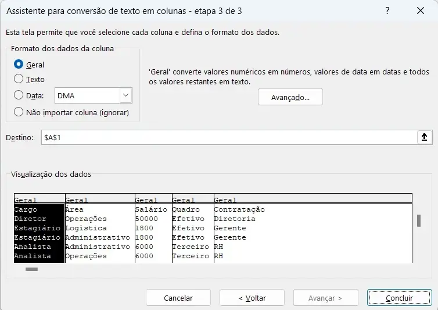Screen dimensions: 438x310
Task: Choose the Data format radio button
Action: pyautogui.click(x=19, y=95)
